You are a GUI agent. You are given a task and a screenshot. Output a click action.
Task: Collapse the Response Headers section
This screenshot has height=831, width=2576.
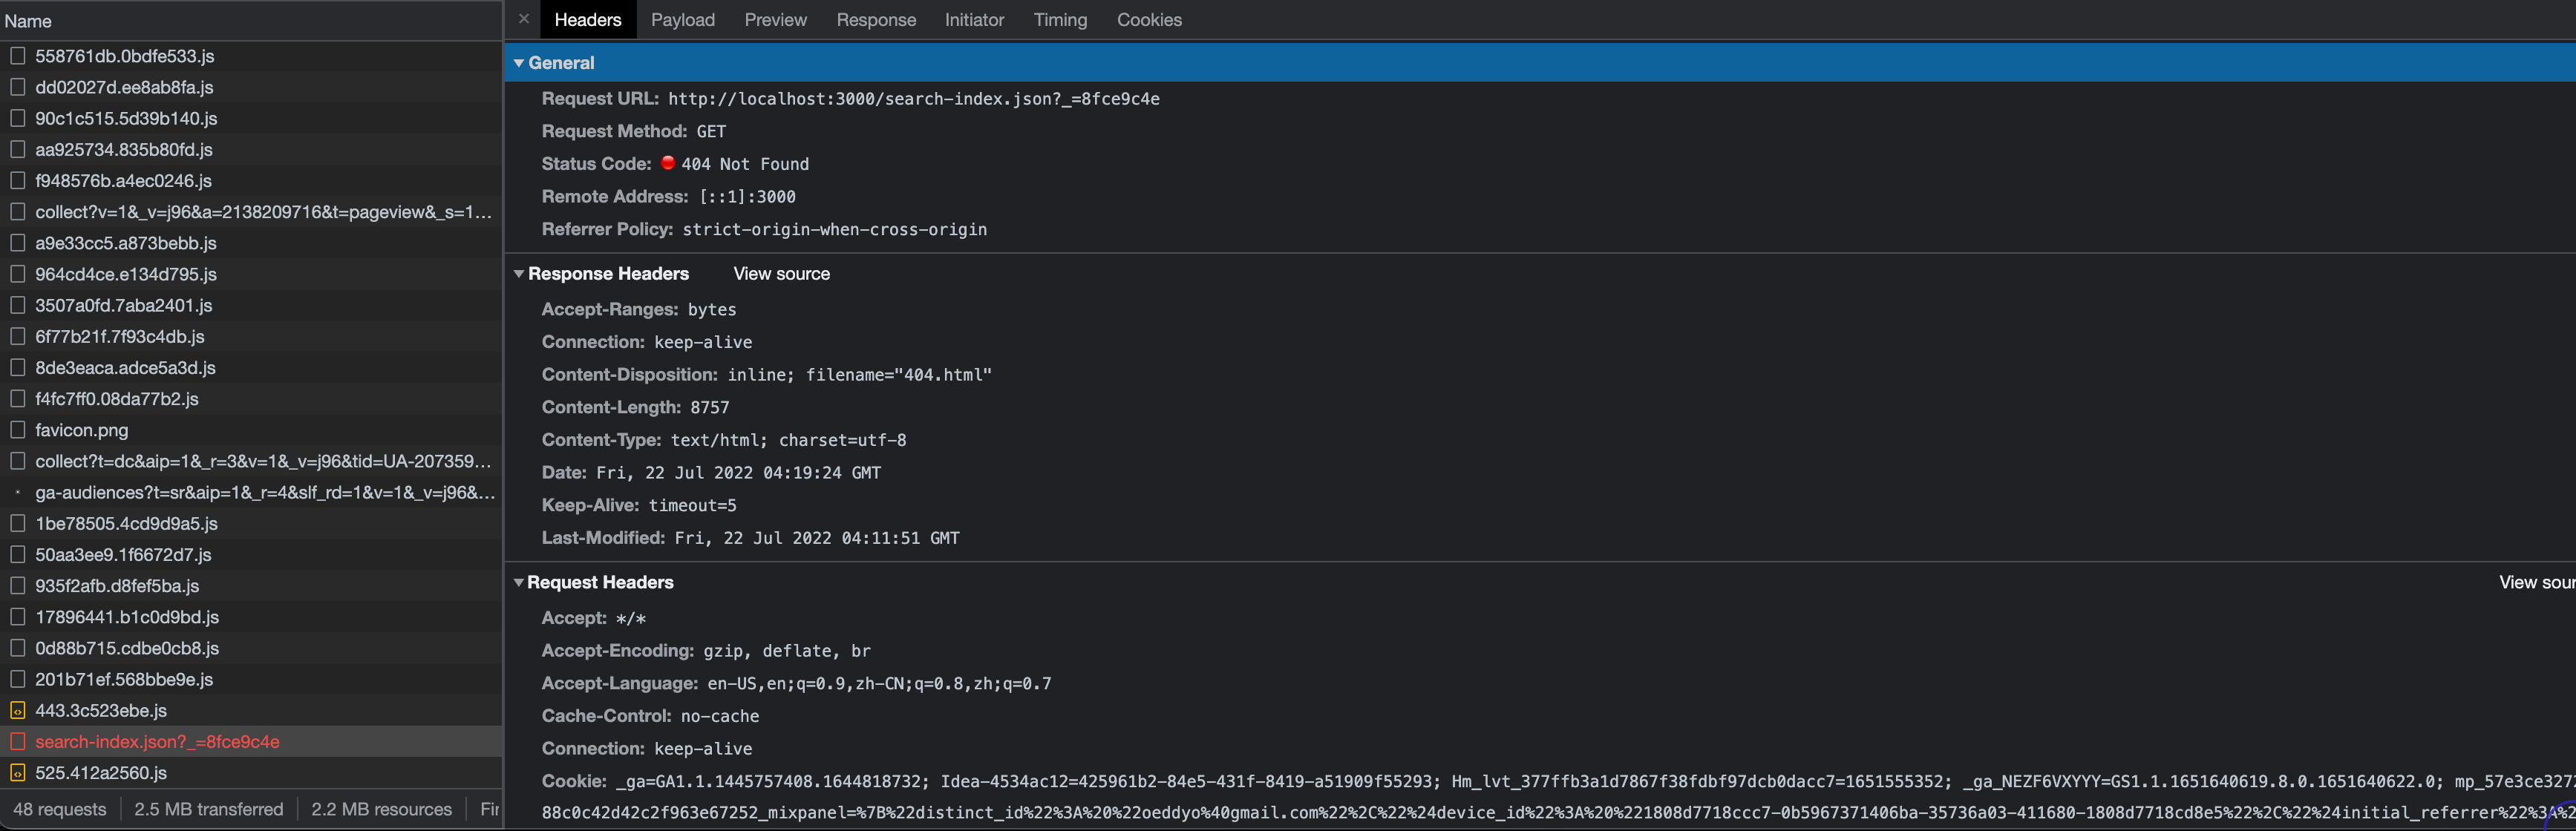tap(519, 273)
